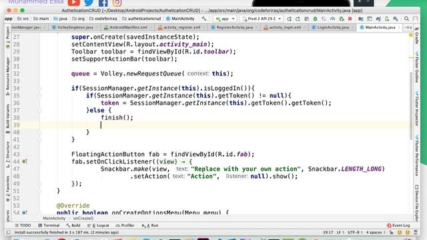Switch to VolleySingleton.java tab

[75, 27]
